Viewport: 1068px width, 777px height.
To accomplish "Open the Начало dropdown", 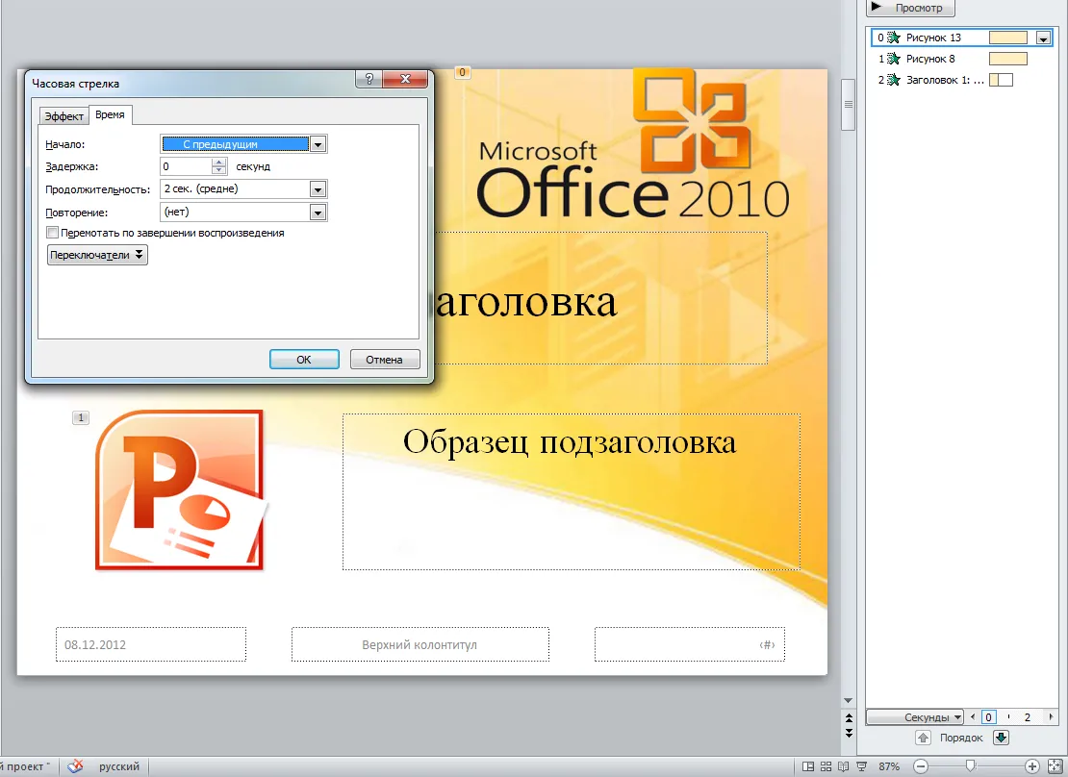I will (x=318, y=144).
